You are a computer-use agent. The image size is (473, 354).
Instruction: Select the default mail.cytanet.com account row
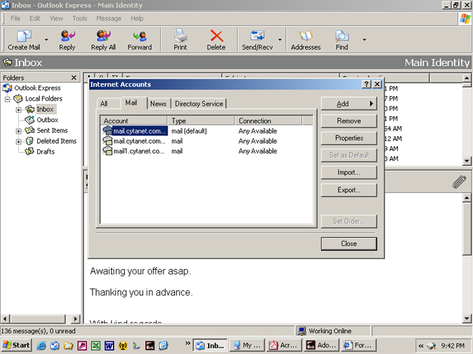[x=207, y=131]
